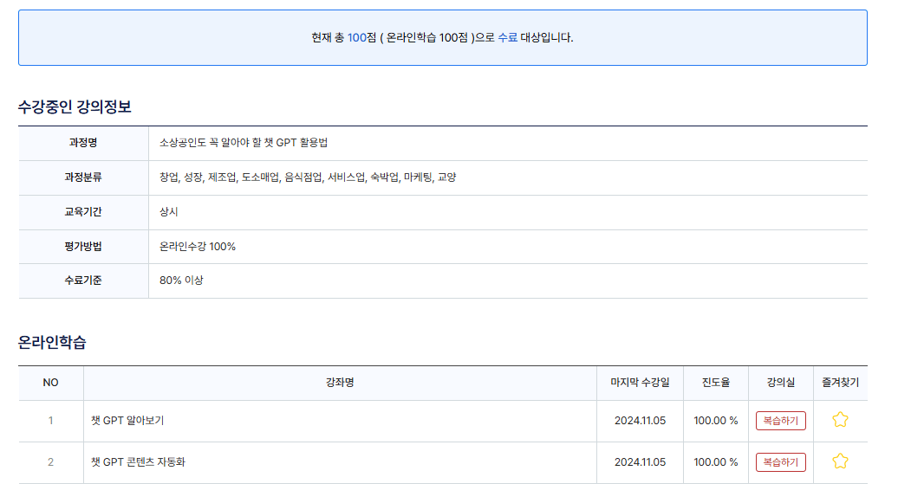Click the 평가방법 value 온라인수강 100%
The height and width of the screenshot is (503, 898).
198,247
